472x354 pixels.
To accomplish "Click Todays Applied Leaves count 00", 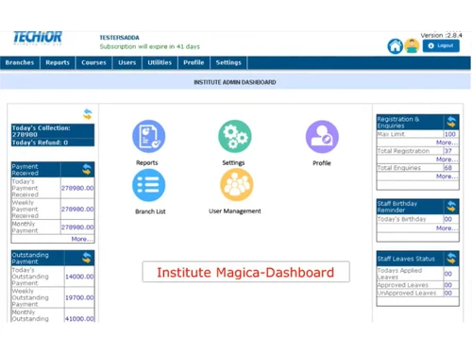I will [448, 274].
